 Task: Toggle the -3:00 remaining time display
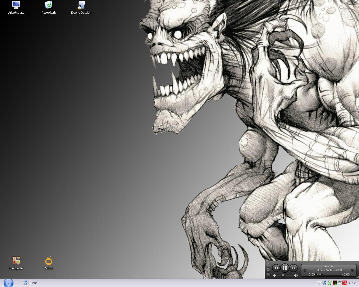(x=346, y=274)
